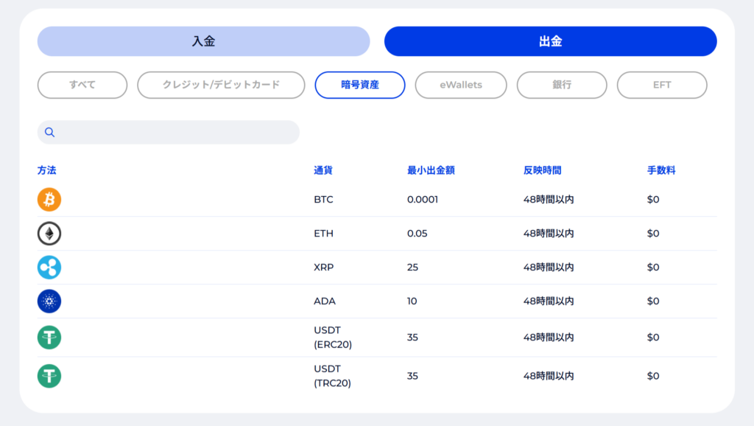Click the 最小出金額 column header

pos(431,170)
